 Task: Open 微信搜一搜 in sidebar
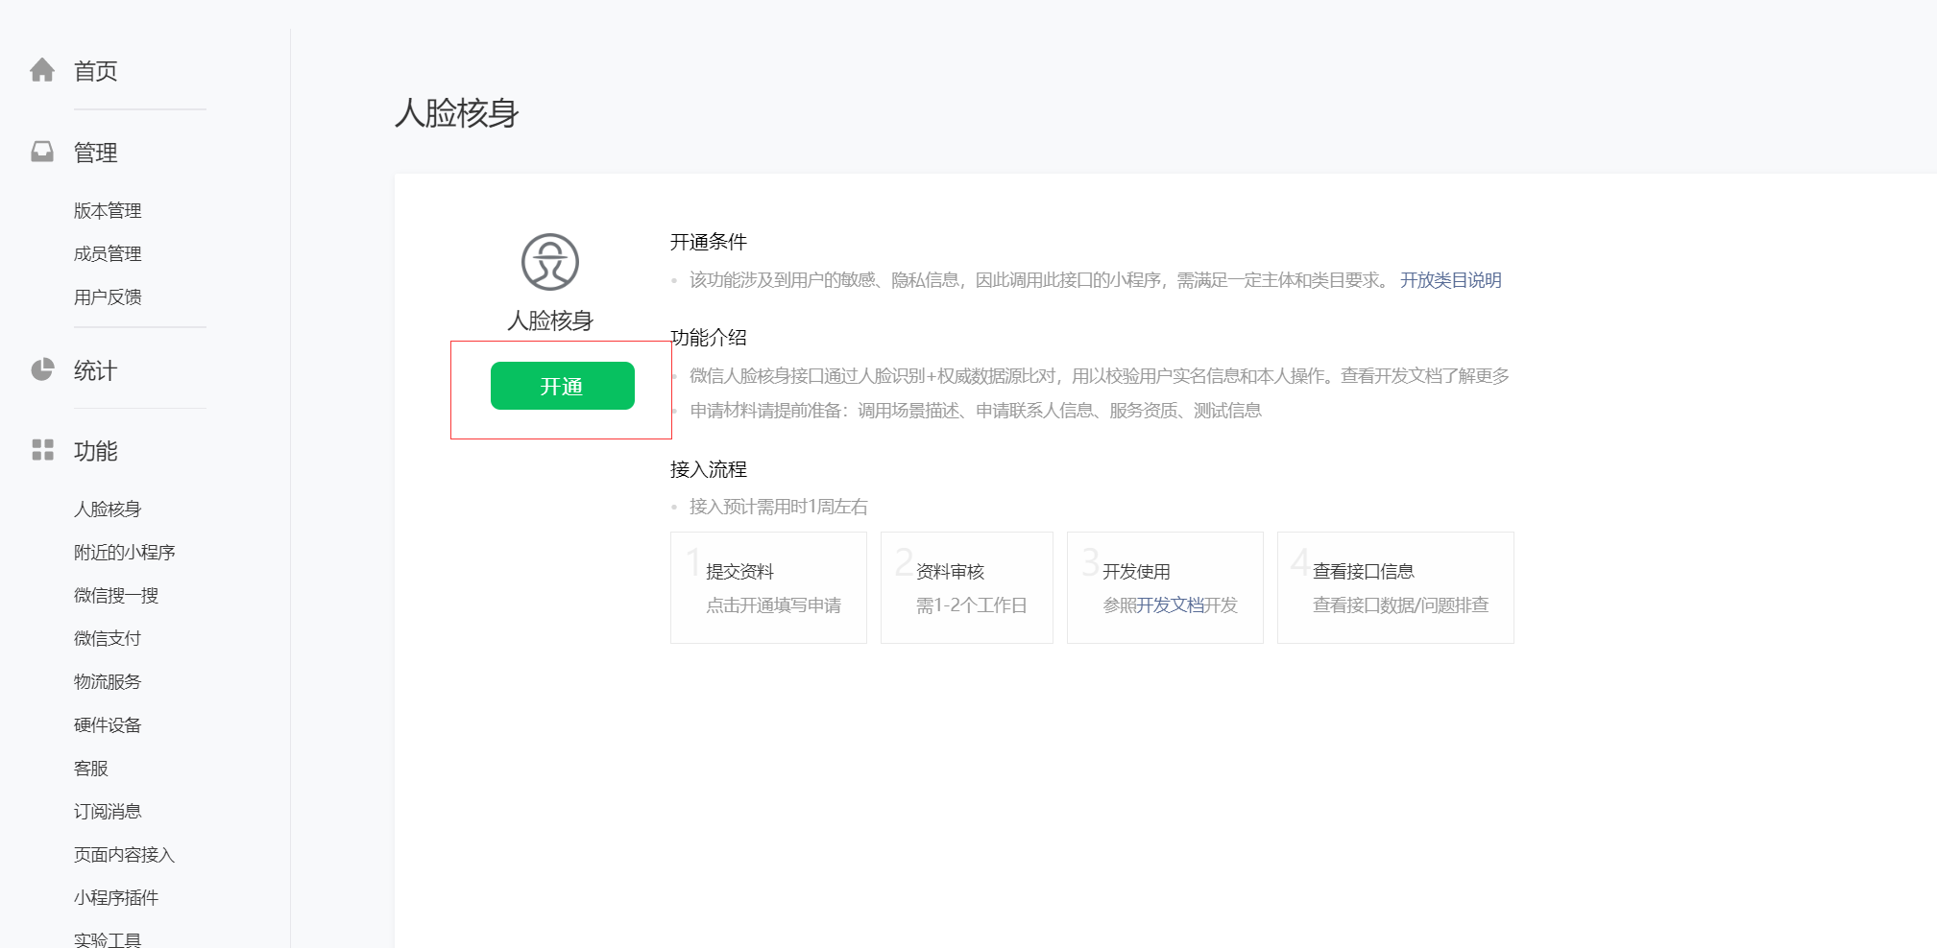(116, 595)
